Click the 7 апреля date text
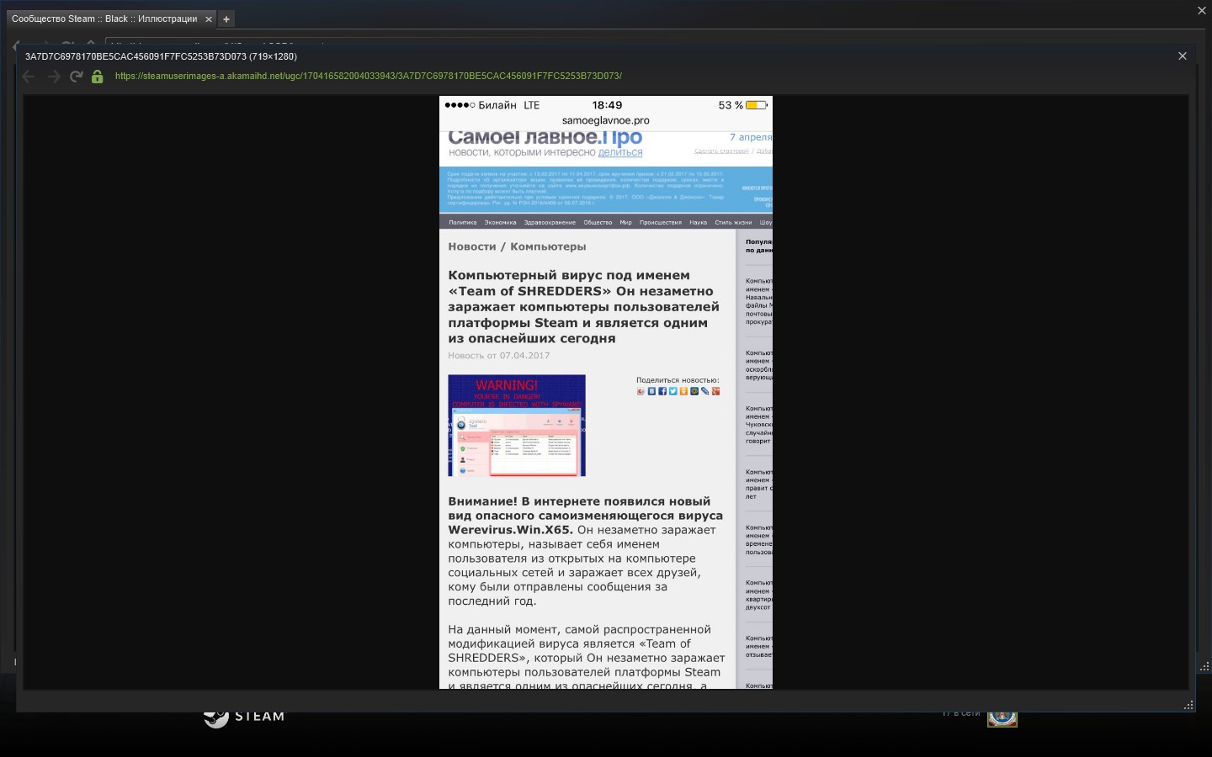Image resolution: width=1212 pixels, height=757 pixels. [x=751, y=137]
